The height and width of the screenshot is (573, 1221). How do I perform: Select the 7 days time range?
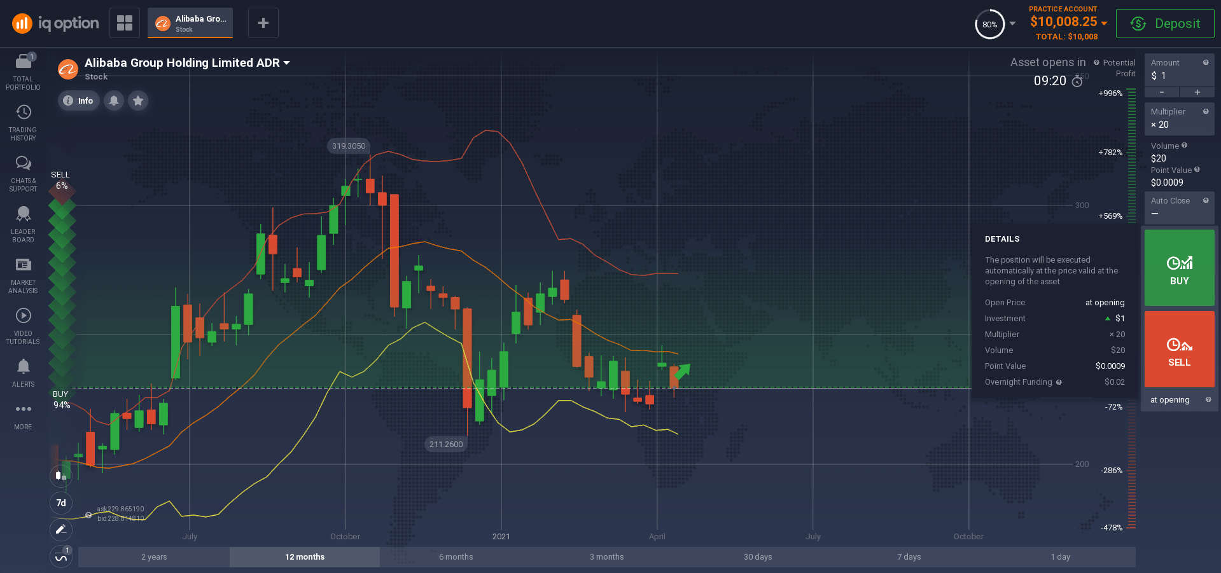click(909, 557)
